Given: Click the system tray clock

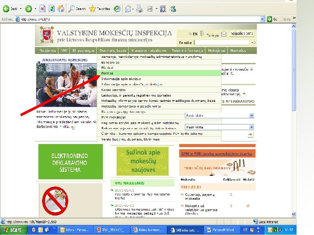Looking at the screenshot, I should pos(289,230).
